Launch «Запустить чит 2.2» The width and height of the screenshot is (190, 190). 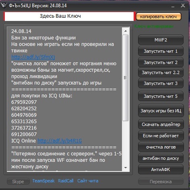tap(161, 72)
